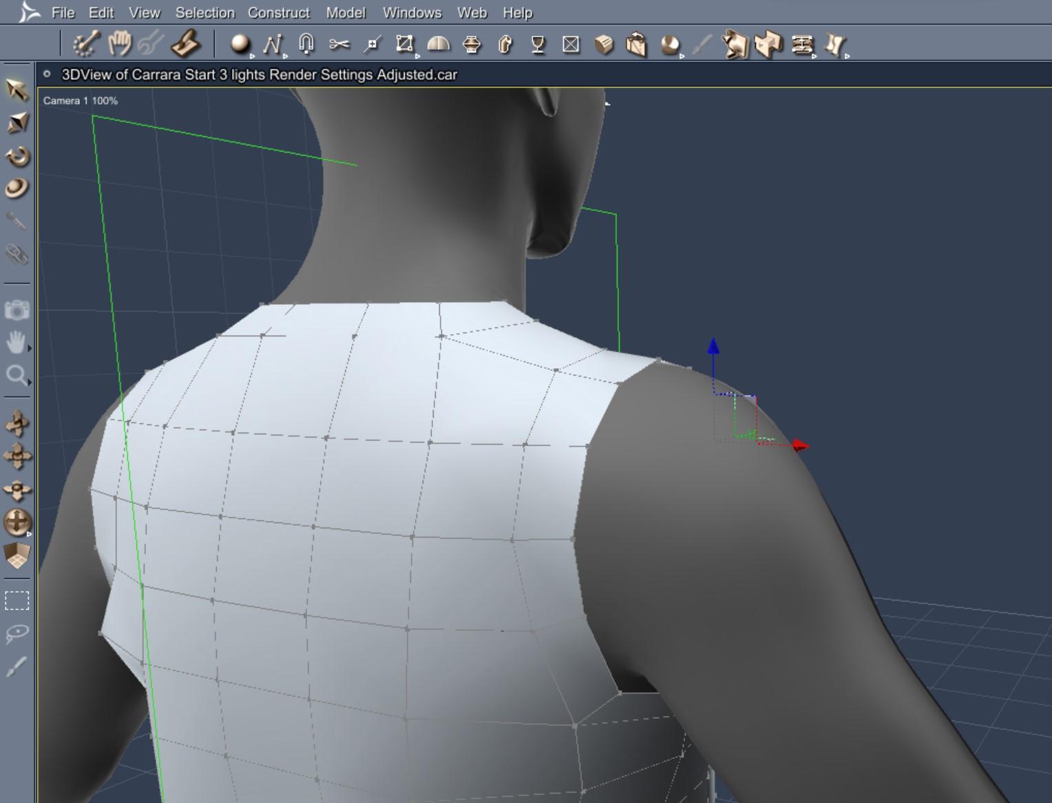Select the Polyline drawing tool

pyautogui.click(x=273, y=44)
